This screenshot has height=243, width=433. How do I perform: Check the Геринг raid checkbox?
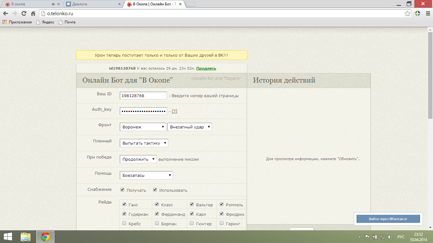pos(222,223)
